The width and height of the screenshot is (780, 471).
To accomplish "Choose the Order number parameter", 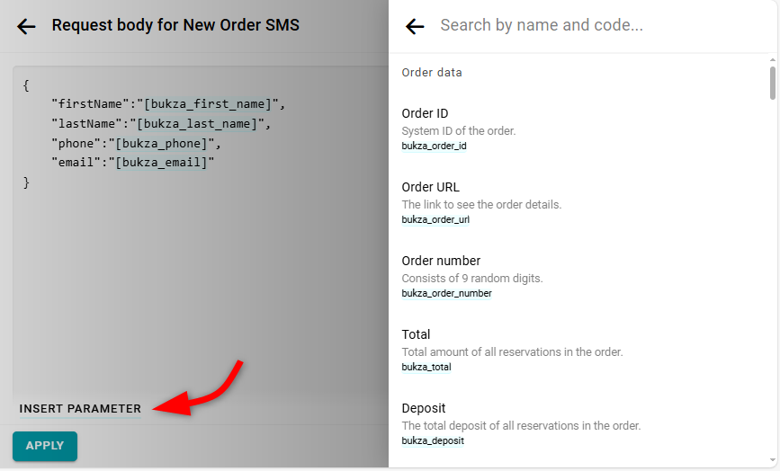I will point(441,262).
